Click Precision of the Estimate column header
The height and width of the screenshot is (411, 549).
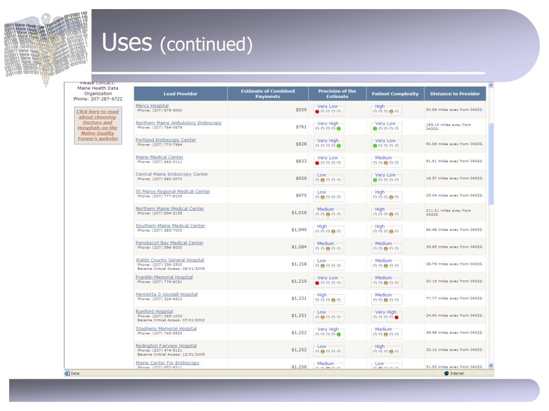pos(337,94)
